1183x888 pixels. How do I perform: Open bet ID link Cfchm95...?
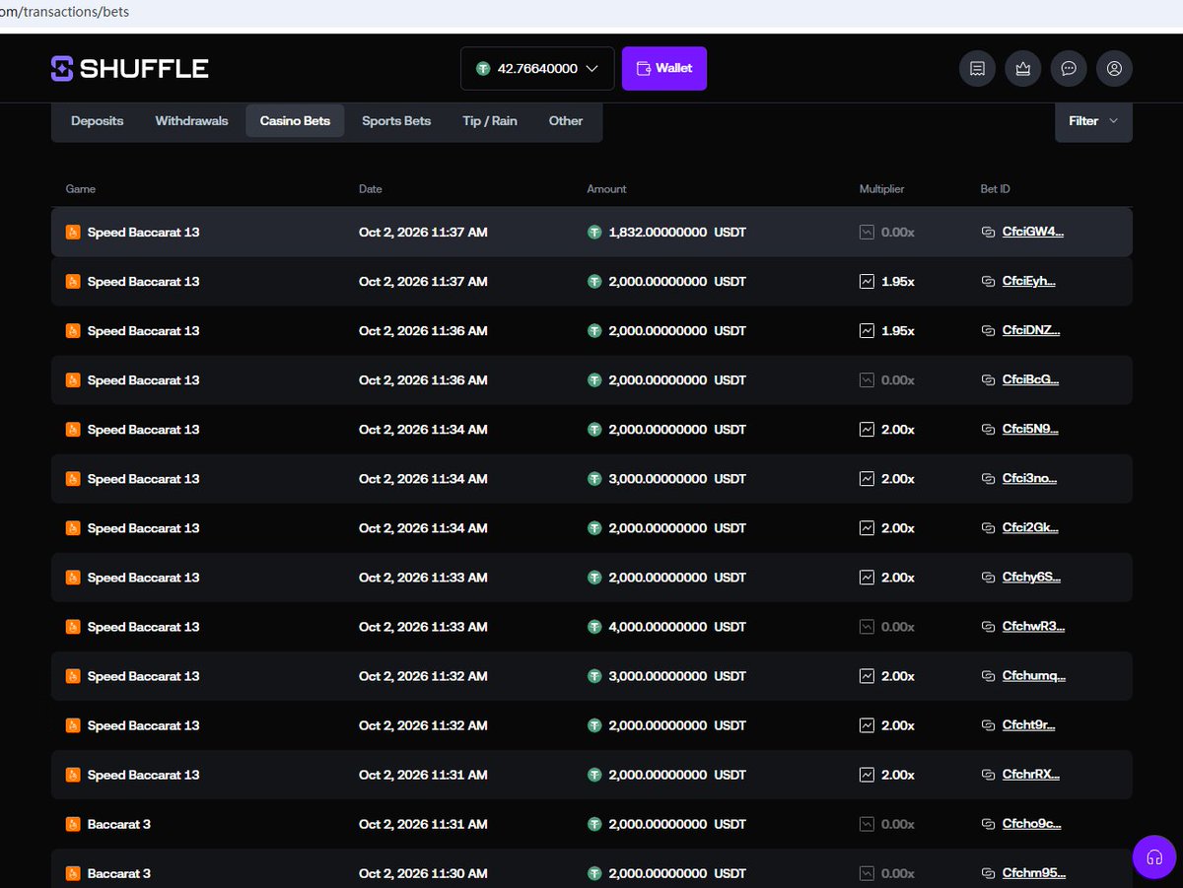coord(1034,873)
